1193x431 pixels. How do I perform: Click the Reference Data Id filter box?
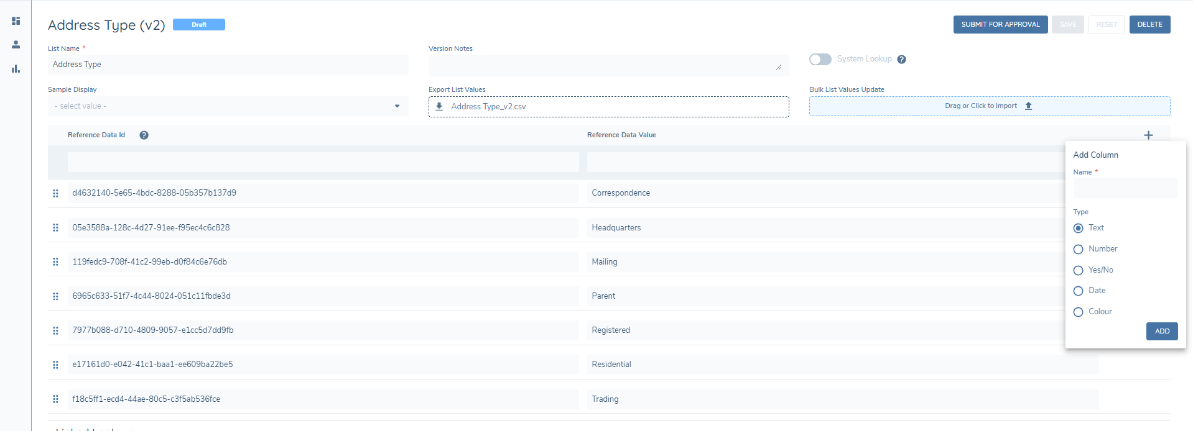[x=323, y=162]
